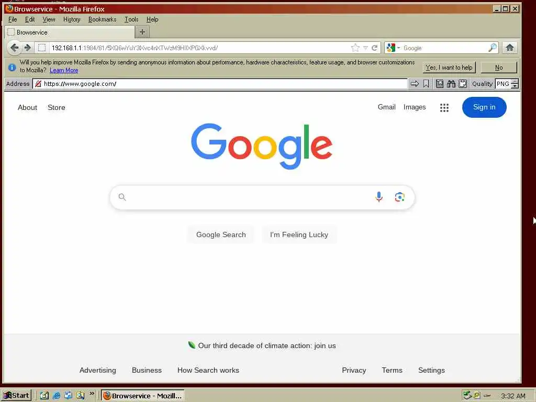Viewport: 536px width, 402px height.
Task: Open the View menu
Action: click(49, 19)
